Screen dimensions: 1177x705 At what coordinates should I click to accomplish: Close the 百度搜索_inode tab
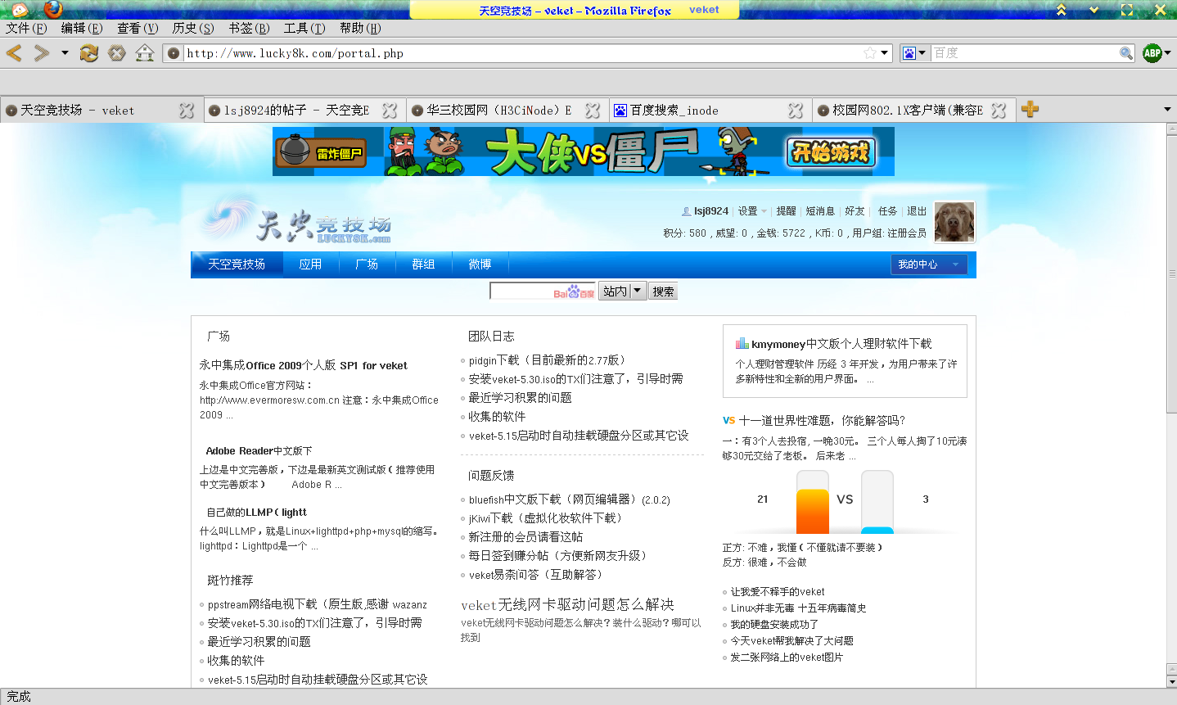796,111
